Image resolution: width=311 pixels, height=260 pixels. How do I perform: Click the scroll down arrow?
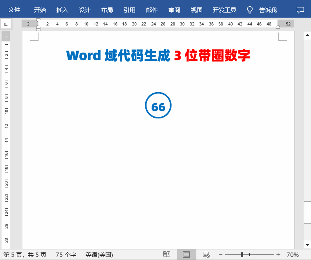pos(307,245)
